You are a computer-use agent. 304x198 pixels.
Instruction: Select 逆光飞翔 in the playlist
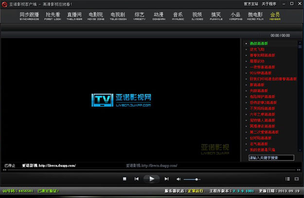coord(257,49)
